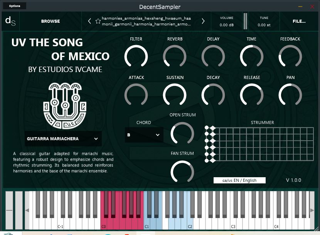
Task: Click the V 1.0.0 version text
Action: point(293,180)
